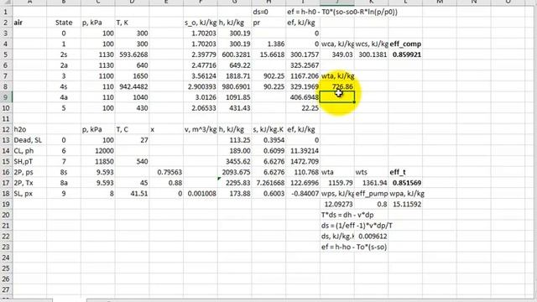The height and width of the screenshot is (302, 537).
Task: Select the 7.261668 entropy cell
Action: click(x=268, y=183)
